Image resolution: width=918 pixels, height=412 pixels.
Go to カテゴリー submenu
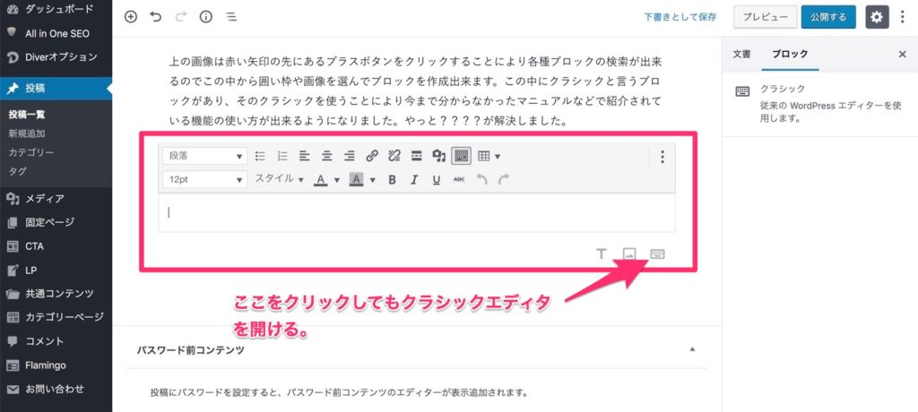pos(31,152)
